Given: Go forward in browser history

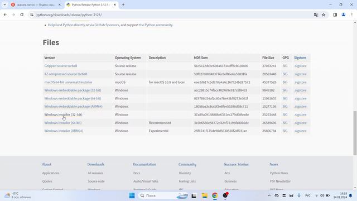Looking at the screenshot, I should coord(13,15).
